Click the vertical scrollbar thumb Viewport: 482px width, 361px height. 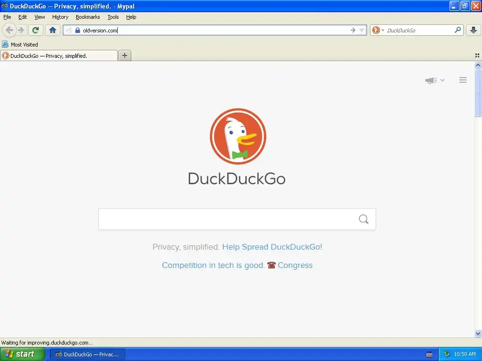pos(478,93)
